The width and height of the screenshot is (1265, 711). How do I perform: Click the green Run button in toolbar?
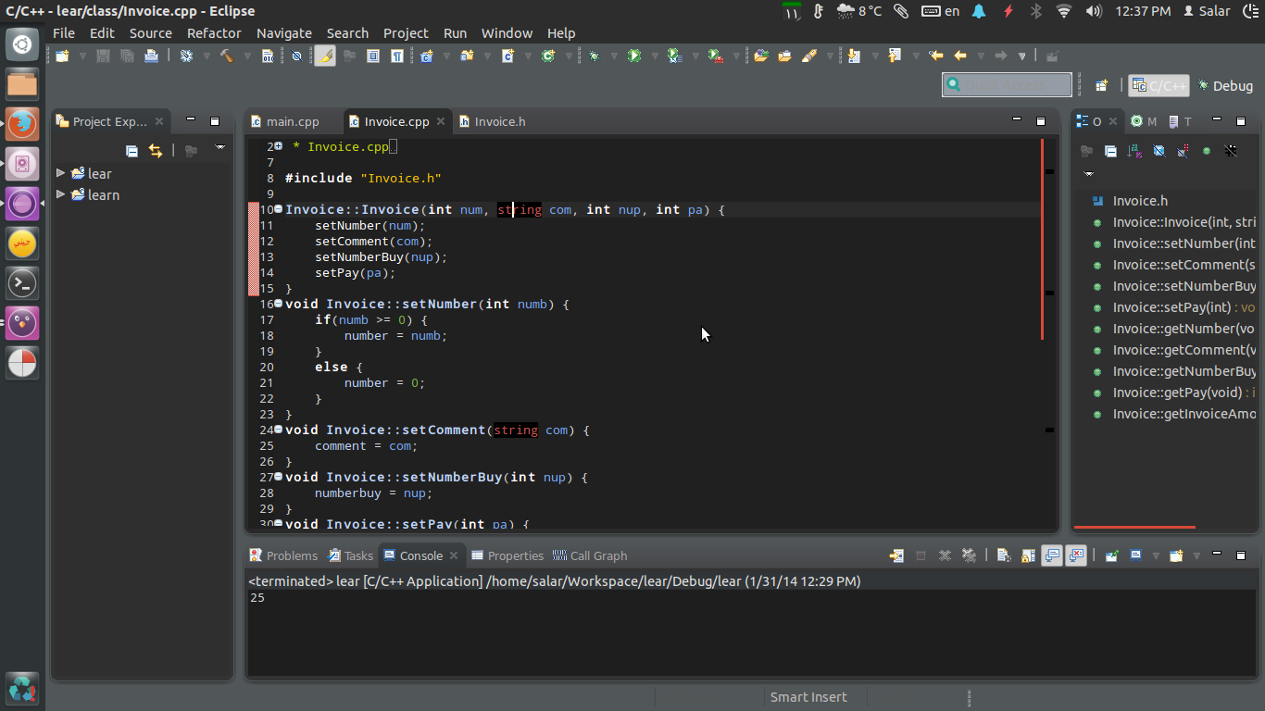633,56
